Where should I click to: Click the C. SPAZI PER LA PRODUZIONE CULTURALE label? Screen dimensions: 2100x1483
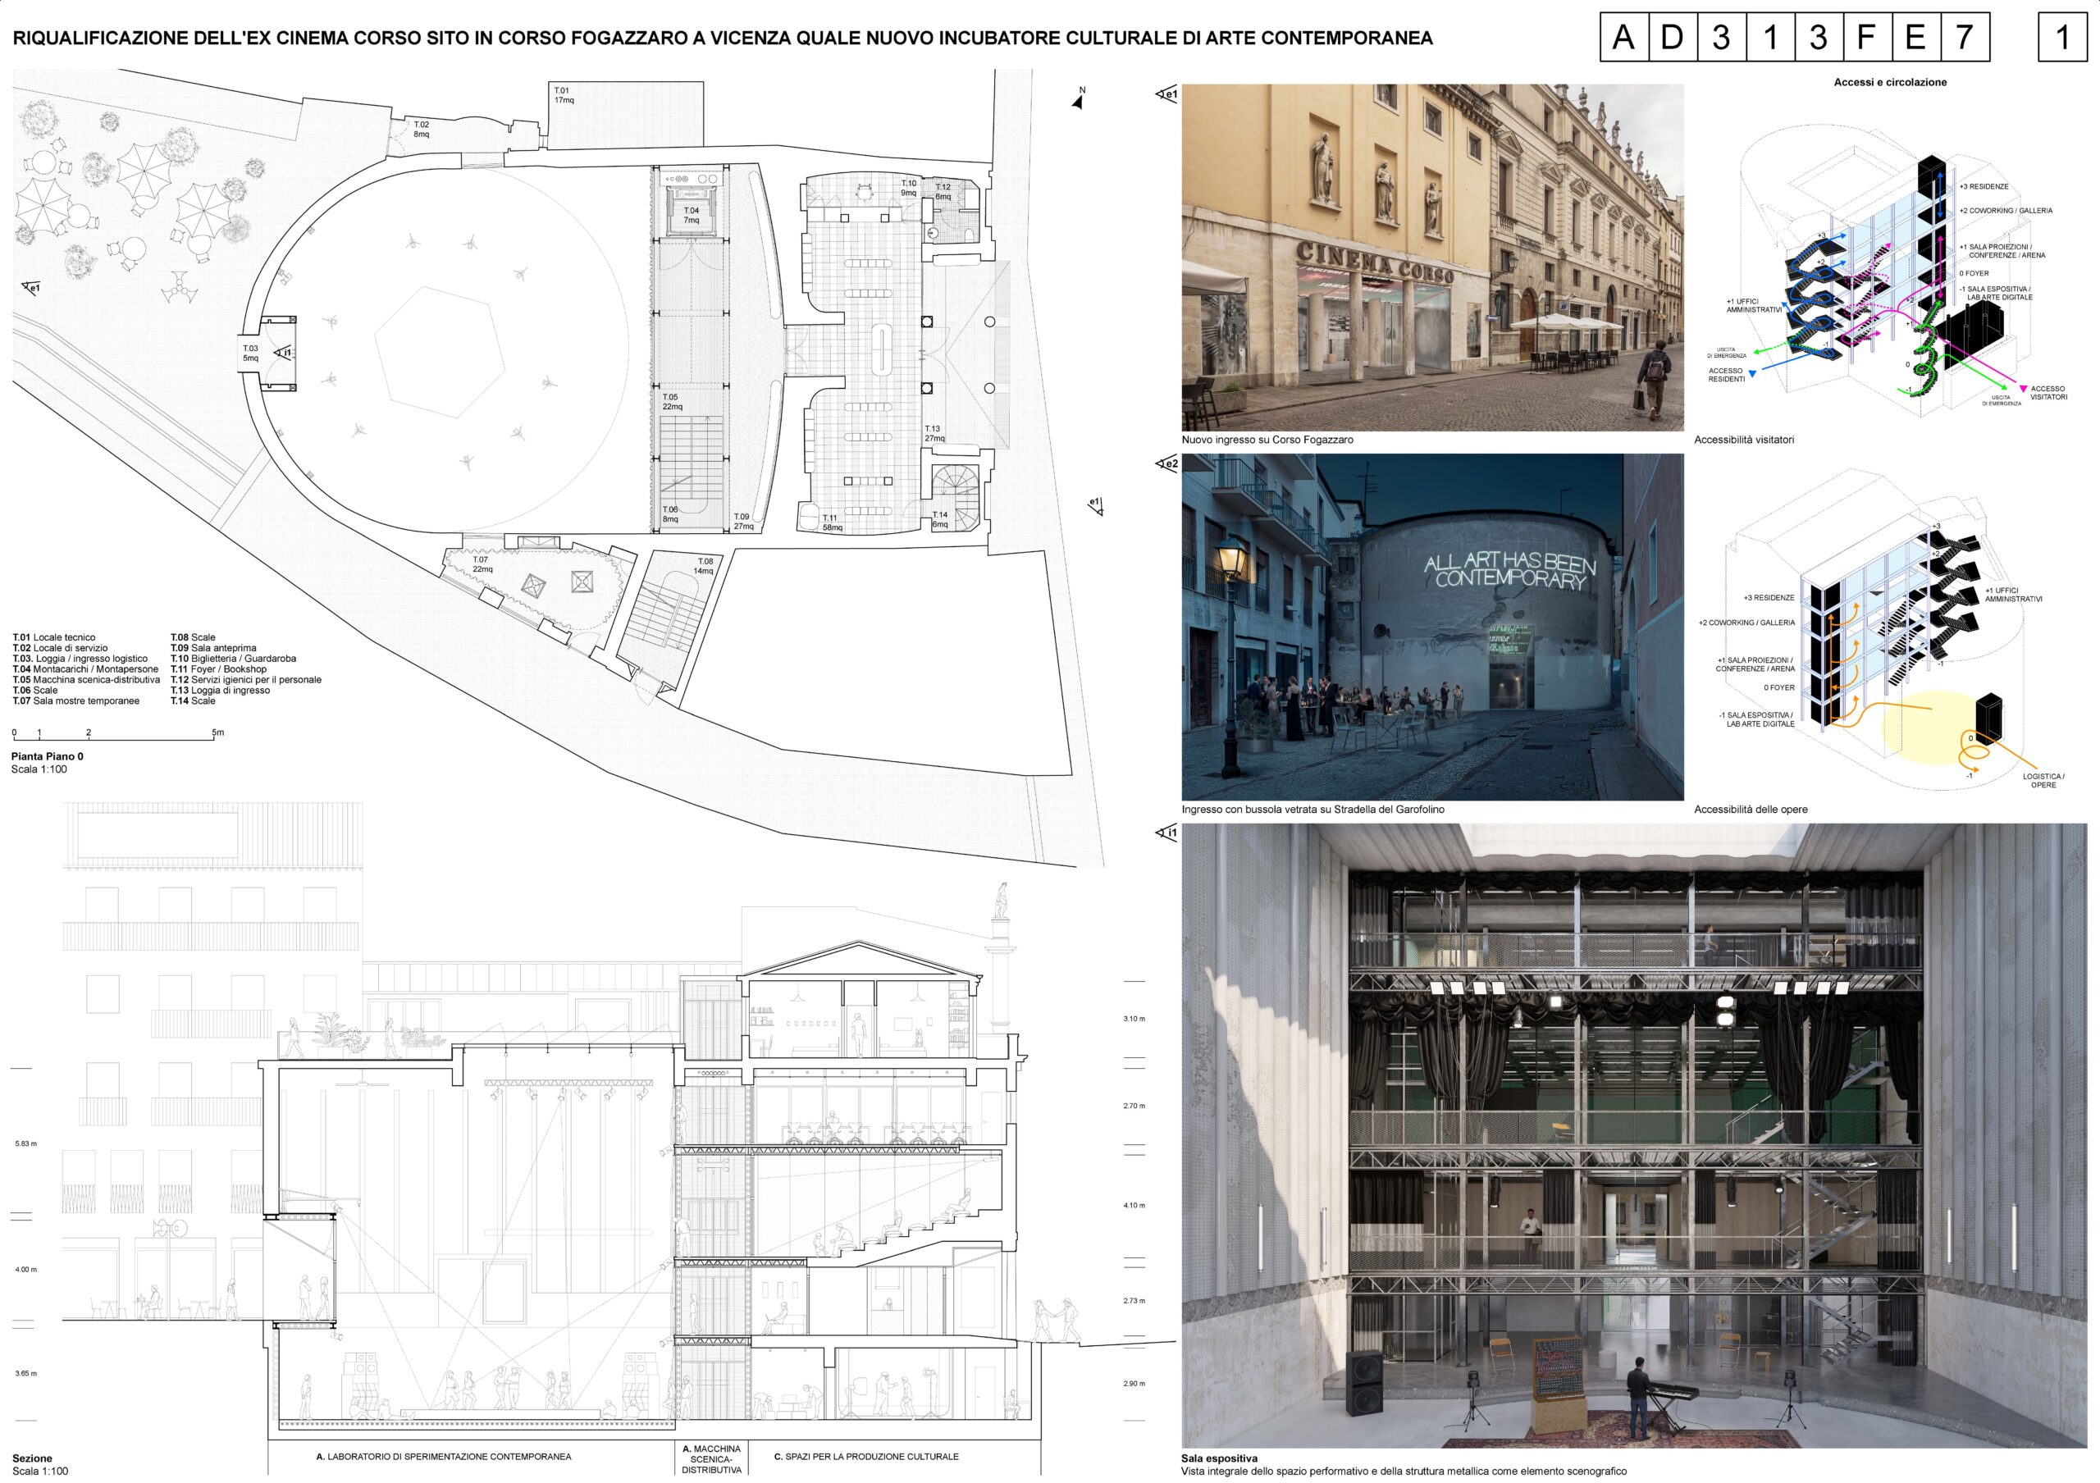[x=866, y=1457]
